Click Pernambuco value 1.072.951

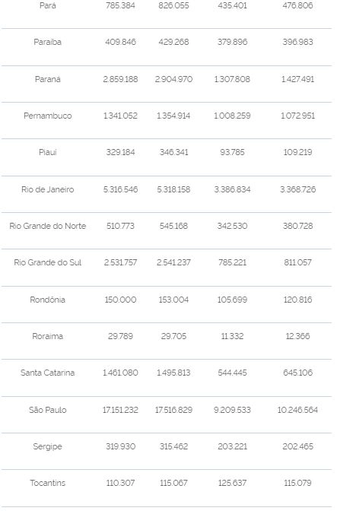pyautogui.click(x=297, y=116)
